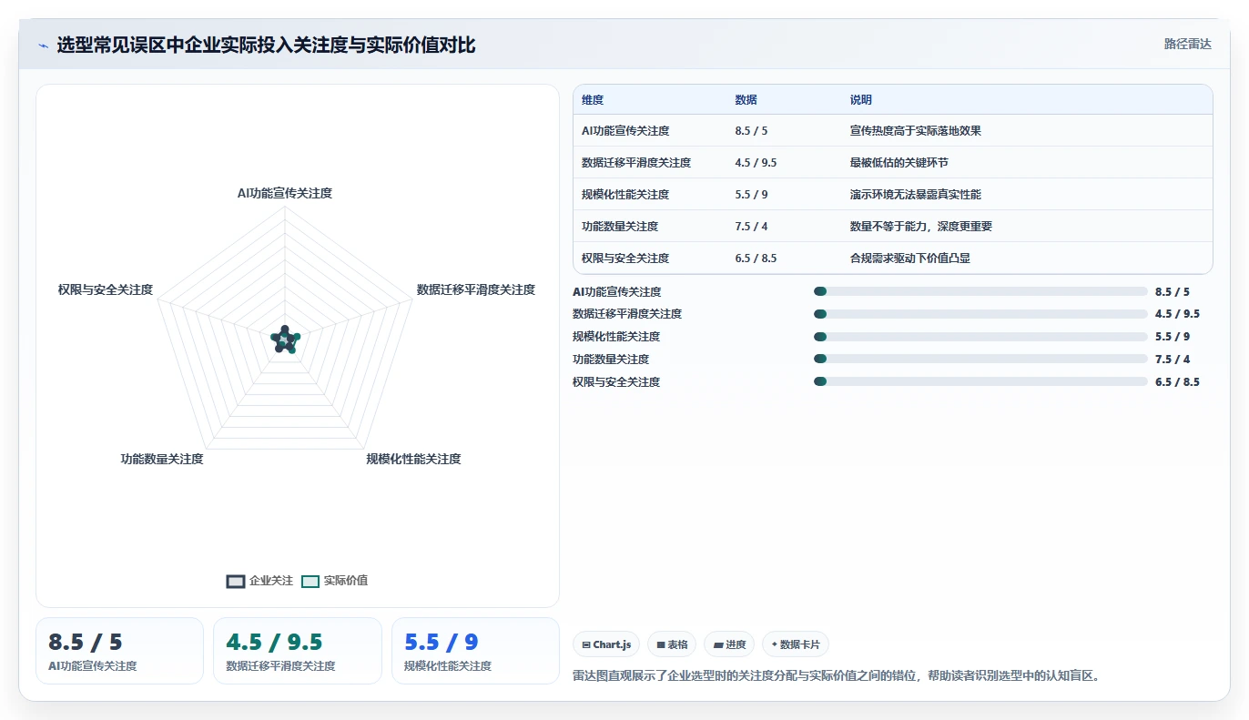This screenshot has width=1249, height=720.
Task: Click table value 4.5 / 9.5
Action: pos(756,162)
